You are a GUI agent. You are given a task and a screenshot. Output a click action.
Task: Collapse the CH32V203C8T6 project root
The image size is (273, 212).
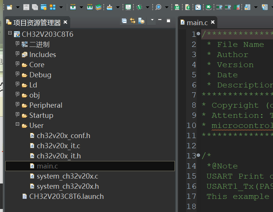(x=10, y=34)
